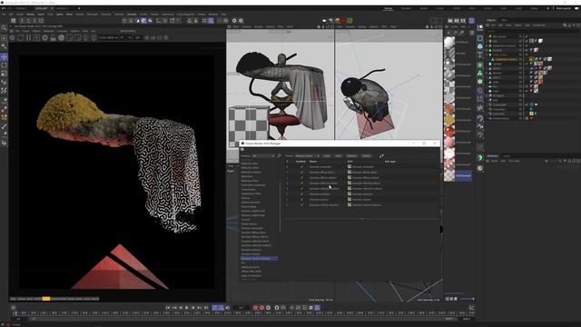
Task: Click the Text spline T icon in palette
Action: point(480,54)
